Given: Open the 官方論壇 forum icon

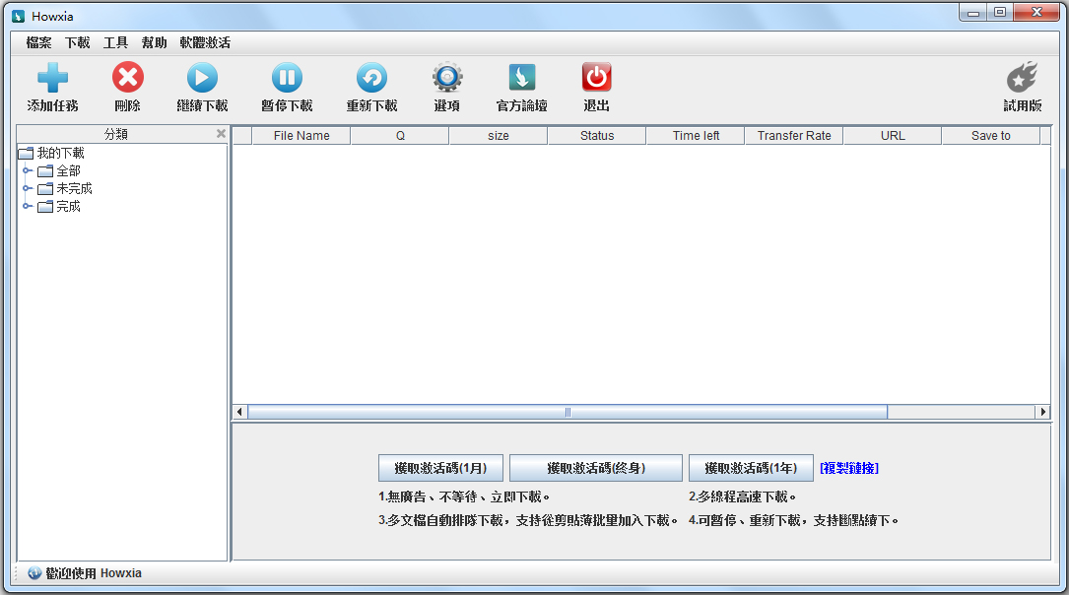Looking at the screenshot, I should point(521,78).
